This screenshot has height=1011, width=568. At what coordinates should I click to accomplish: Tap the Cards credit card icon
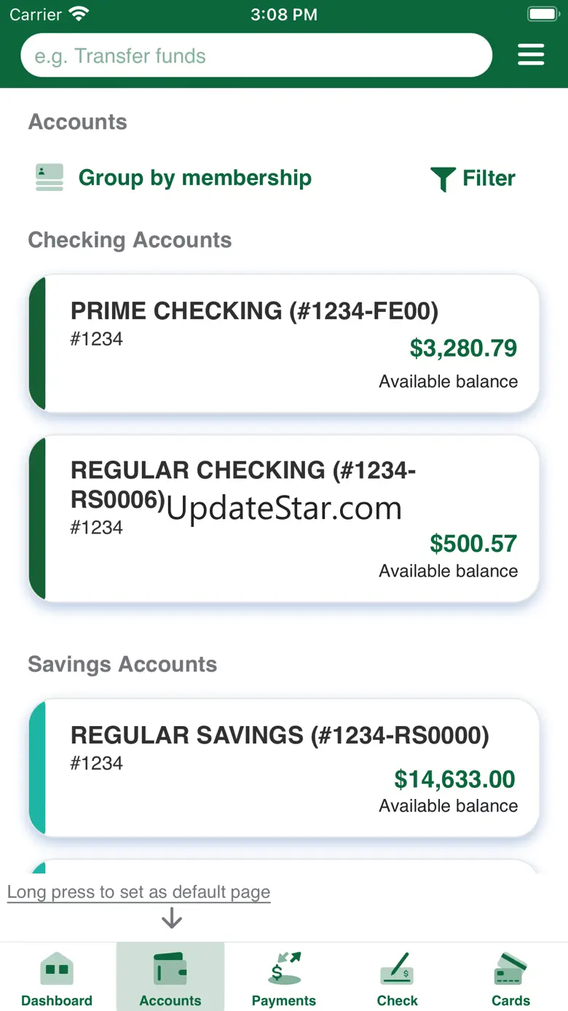(510, 969)
